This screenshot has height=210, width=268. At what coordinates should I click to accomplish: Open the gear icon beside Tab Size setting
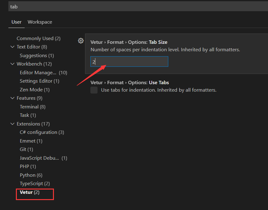click(x=81, y=41)
